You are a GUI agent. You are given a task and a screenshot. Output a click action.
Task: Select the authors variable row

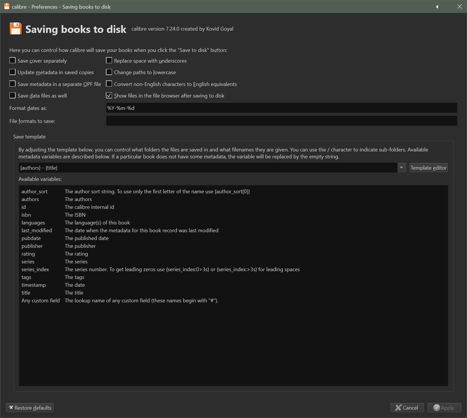pyautogui.click(x=30, y=199)
